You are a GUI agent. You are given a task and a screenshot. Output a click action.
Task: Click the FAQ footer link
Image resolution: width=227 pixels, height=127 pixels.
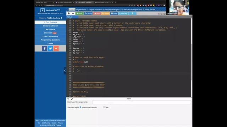[x=43, y=121]
